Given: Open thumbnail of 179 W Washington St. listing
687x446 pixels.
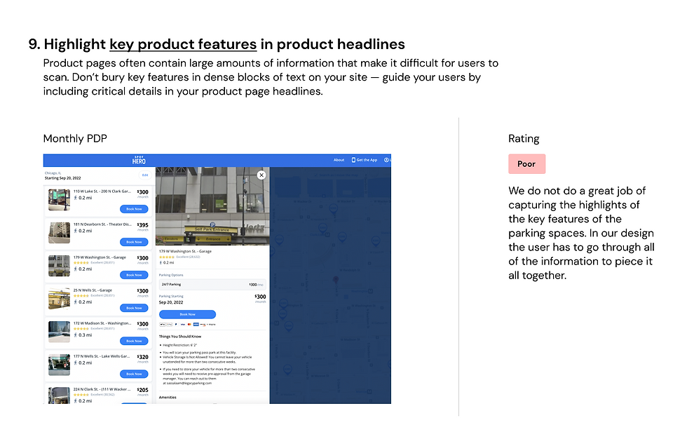Looking at the screenshot, I should [x=59, y=266].
